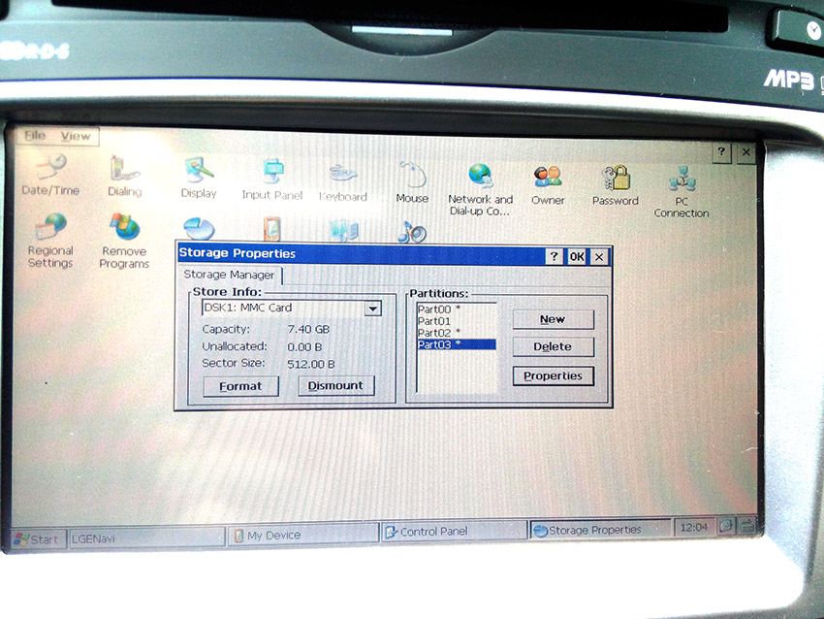The height and width of the screenshot is (619, 824).
Task: Click the Dismount button
Action: (x=335, y=385)
